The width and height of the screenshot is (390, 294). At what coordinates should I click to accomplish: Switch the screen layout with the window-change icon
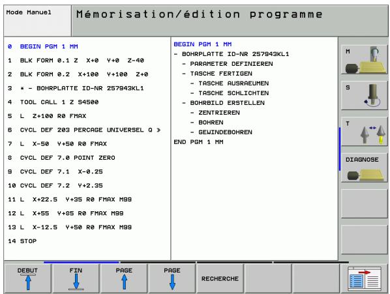[364, 278]
